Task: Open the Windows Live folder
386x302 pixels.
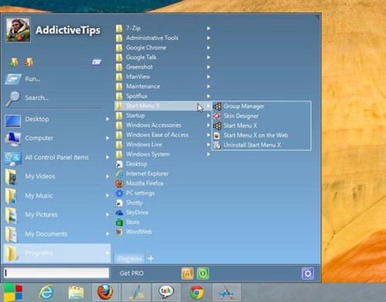Action: pos(163,145)
